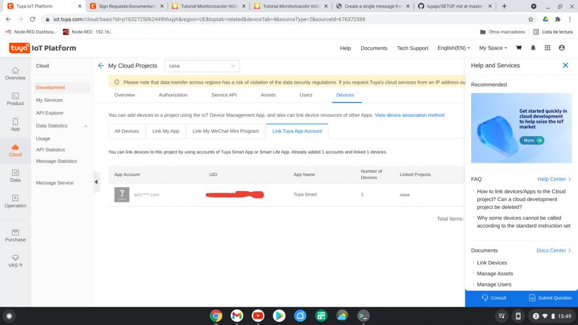Image resolution: width=578 pixels, height=325 pixels.
Task: Open Link Devices document
Action: coord(492,263)
